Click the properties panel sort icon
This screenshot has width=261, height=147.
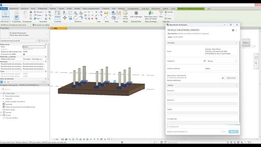5,82
